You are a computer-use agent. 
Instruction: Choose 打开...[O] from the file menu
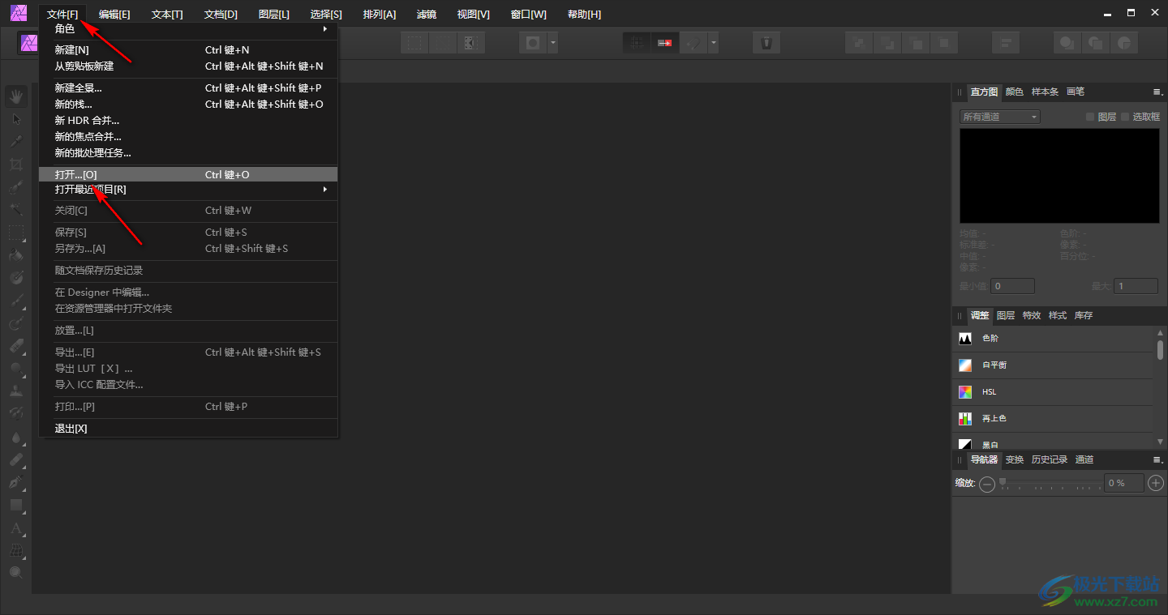click(75, 174)
